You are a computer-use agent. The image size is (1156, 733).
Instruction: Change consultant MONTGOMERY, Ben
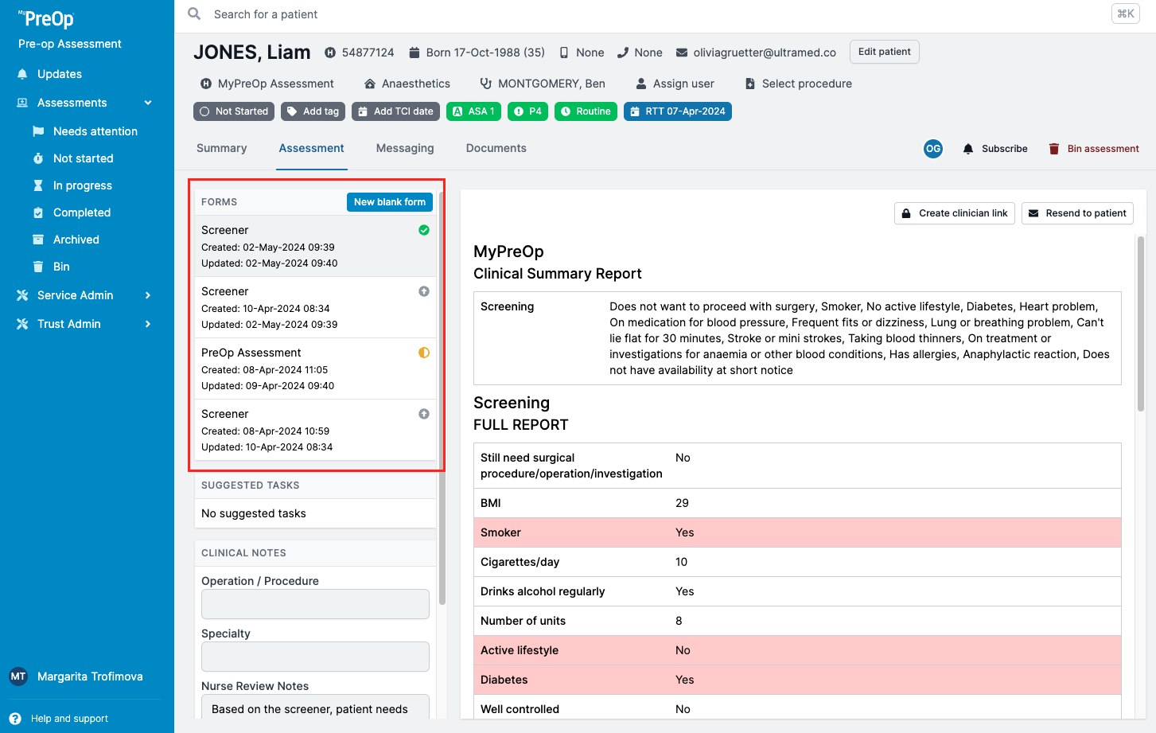(543, 84)
